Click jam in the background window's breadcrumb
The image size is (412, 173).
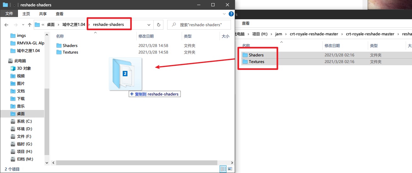(x=279, y=34)
